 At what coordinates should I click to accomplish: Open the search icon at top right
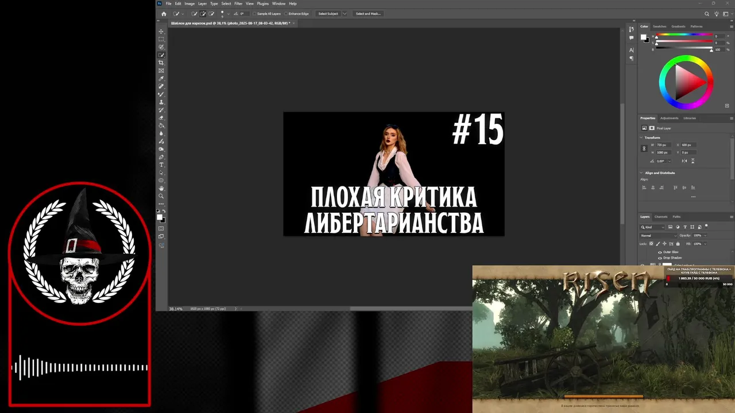coord(707,14)
